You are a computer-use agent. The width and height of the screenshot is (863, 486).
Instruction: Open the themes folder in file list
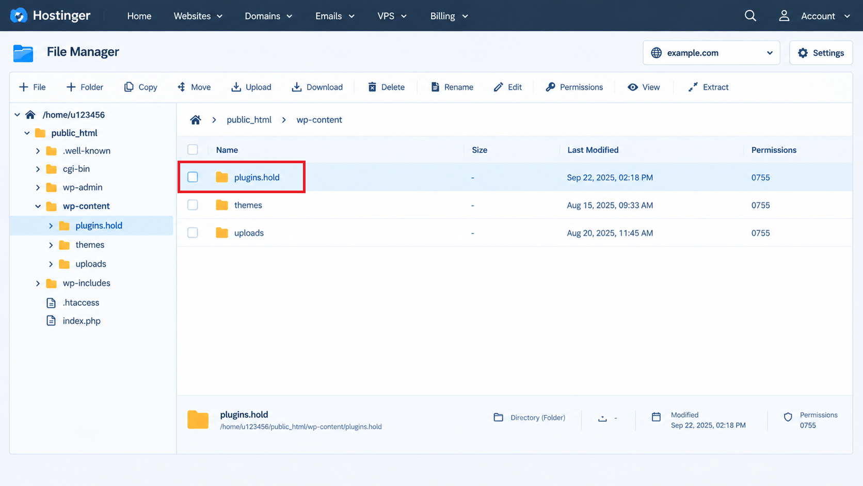coord(248,205)
